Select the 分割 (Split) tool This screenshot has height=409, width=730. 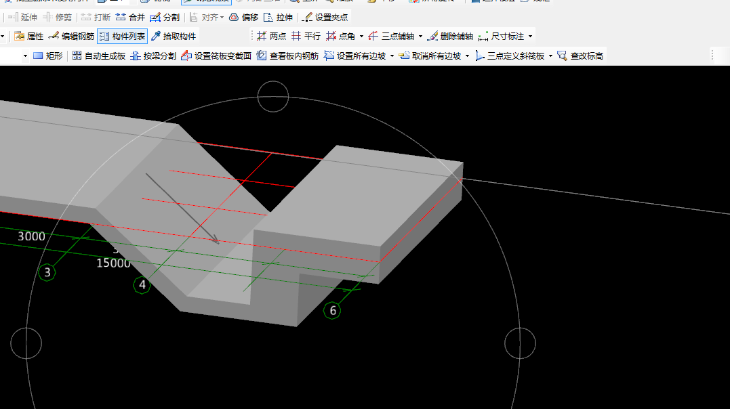165,17
